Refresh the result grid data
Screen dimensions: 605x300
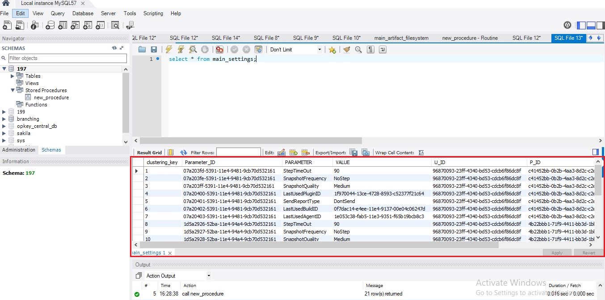click(184, 152)
